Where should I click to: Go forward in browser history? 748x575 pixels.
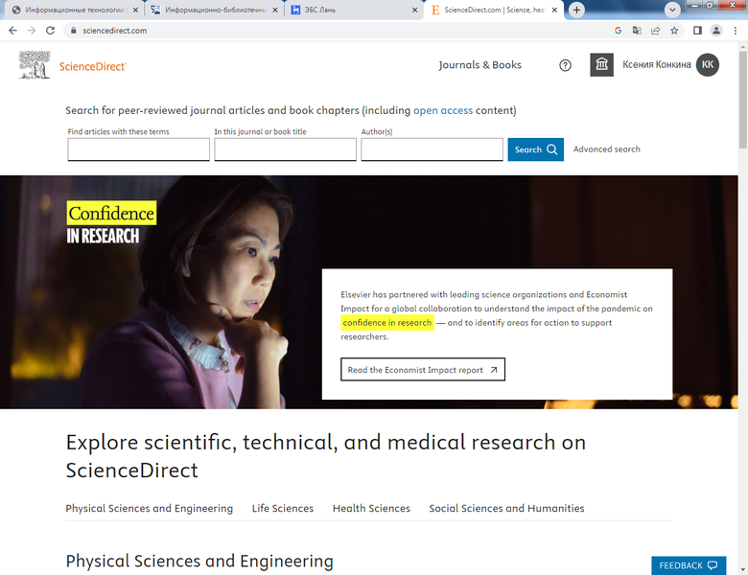[32, 31]
